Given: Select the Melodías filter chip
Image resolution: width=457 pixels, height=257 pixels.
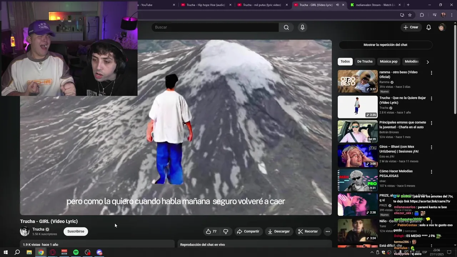Looking at the screenshot, I should (412, 61).
